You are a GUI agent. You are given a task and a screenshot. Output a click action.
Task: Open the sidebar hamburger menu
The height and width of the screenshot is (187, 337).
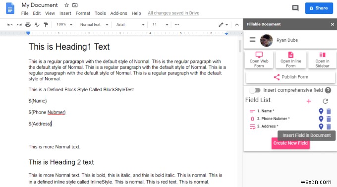tap(252, 40)
